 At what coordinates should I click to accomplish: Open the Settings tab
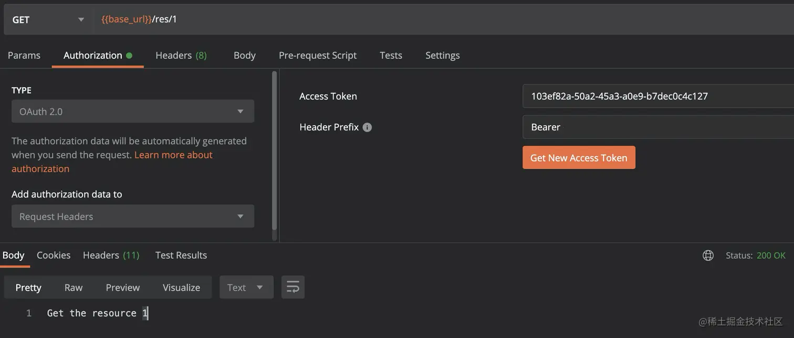pyautogui.click(x=442, y=55)
